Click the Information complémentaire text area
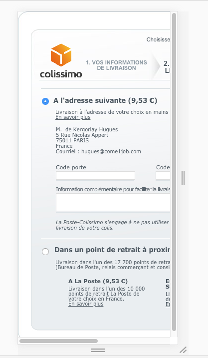208x358 pixels. (113, 202)
